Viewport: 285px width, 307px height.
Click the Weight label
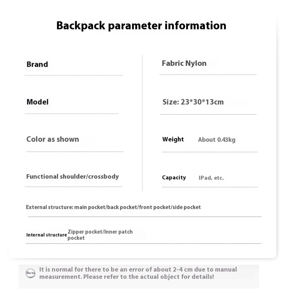point(173,139)
